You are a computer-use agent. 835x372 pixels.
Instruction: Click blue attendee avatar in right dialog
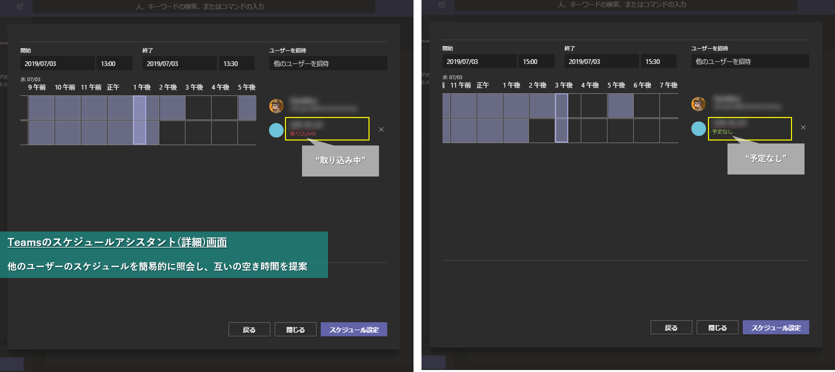pos(698,128)
